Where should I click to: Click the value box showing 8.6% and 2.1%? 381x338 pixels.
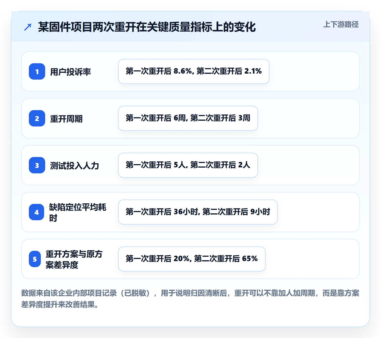coord(194,71)
